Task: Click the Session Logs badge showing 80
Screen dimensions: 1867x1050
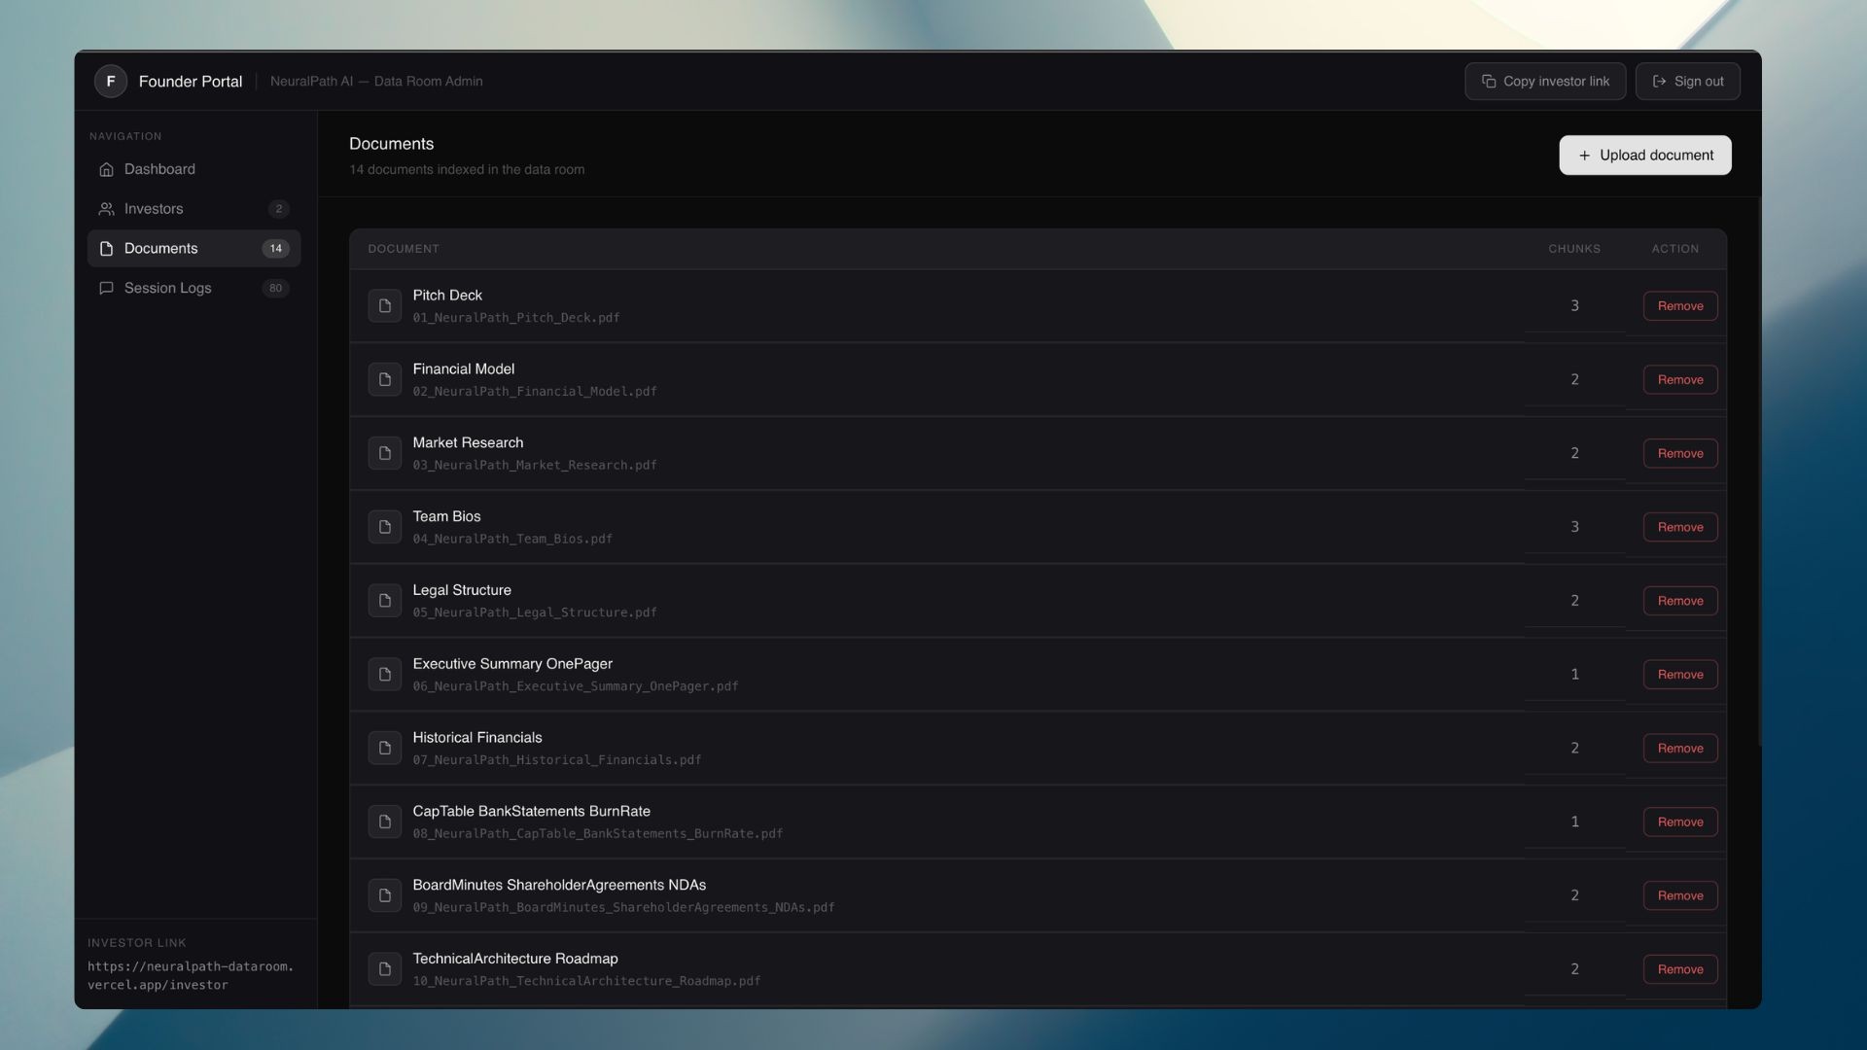Action: click(276, 288)
